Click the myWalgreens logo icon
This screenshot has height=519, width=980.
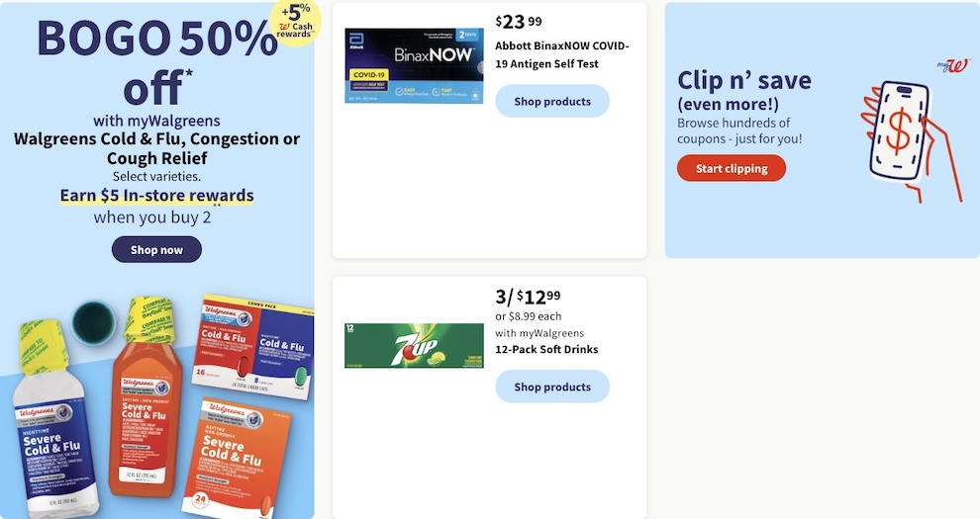953,65
